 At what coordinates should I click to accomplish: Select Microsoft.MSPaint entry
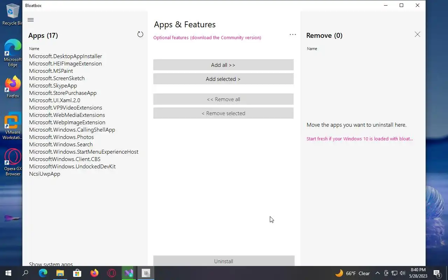[51, 71]
